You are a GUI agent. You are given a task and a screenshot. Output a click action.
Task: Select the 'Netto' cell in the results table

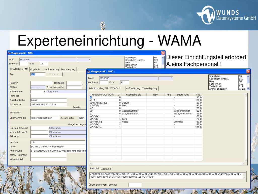coord(134,122)
